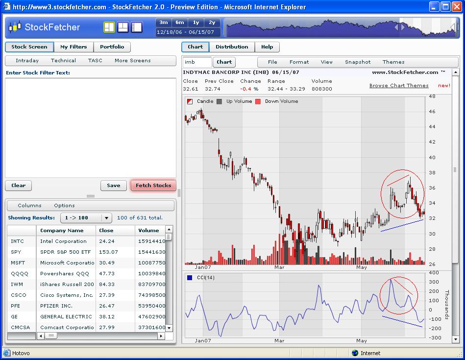Expand the Themes chart menu
The image size is (465, 360).
coord(393,62)
